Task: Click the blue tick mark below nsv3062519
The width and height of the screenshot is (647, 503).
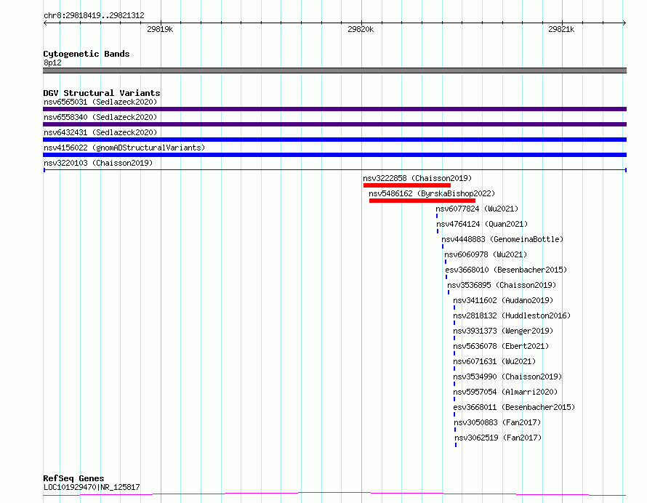Action: point(456,445)
